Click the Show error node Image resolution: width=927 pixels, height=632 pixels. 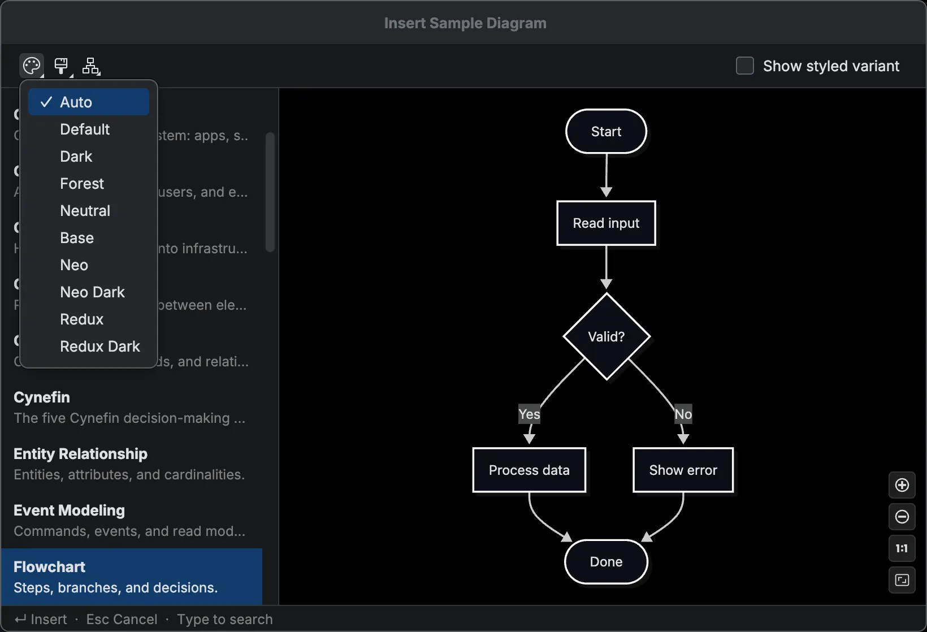pos(683,470)
